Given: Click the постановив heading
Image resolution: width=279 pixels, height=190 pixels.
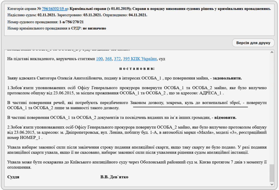Looking at the screenshot, I should click(137, 69).
